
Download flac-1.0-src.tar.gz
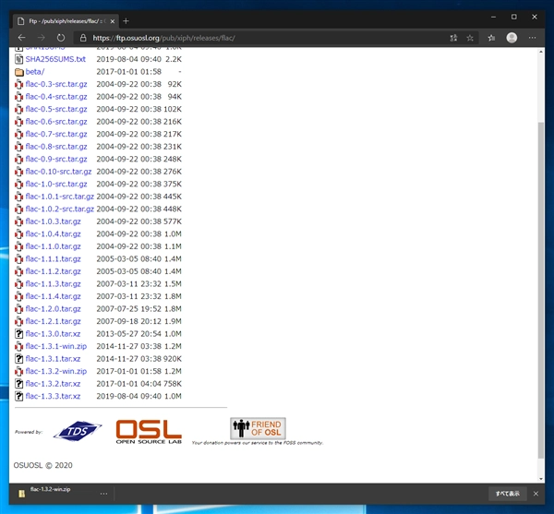click(56, 184)
